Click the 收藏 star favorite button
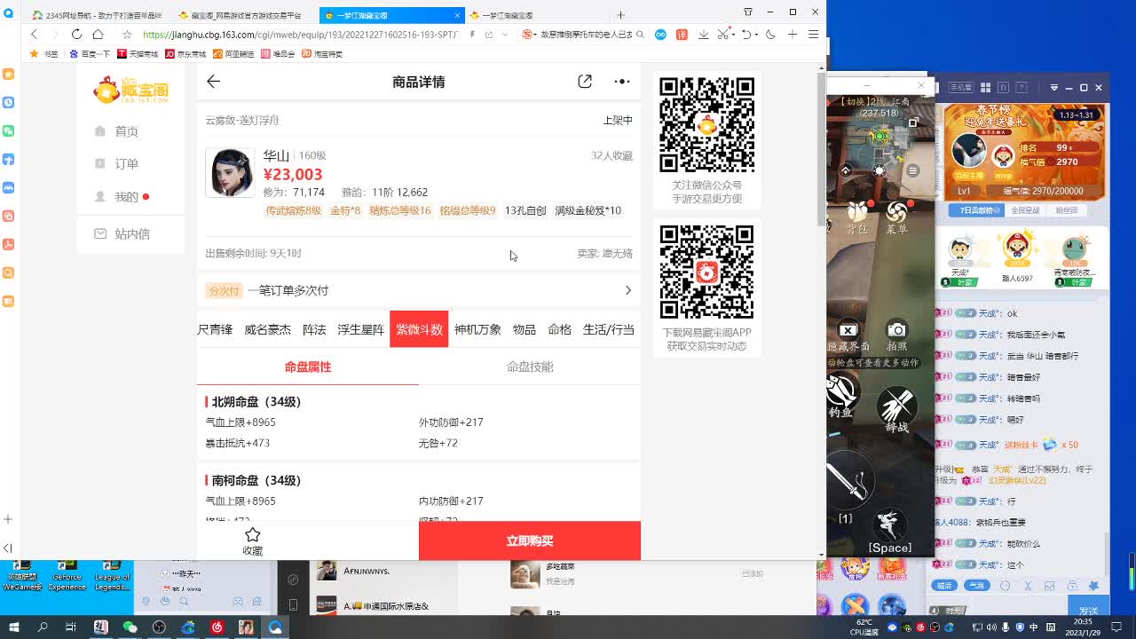The image size is (1136, 639). point(252,540)
